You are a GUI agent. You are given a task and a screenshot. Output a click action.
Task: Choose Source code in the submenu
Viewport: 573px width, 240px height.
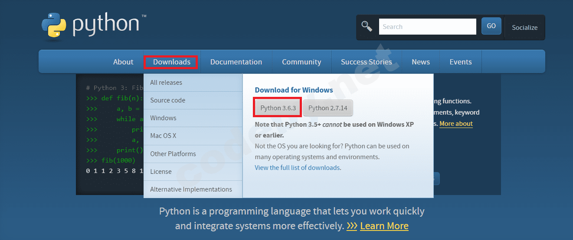coord(167,100)
